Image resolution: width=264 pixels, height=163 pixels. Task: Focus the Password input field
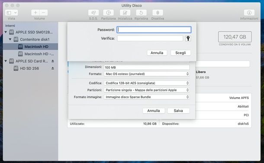click(x=154, y=30)
